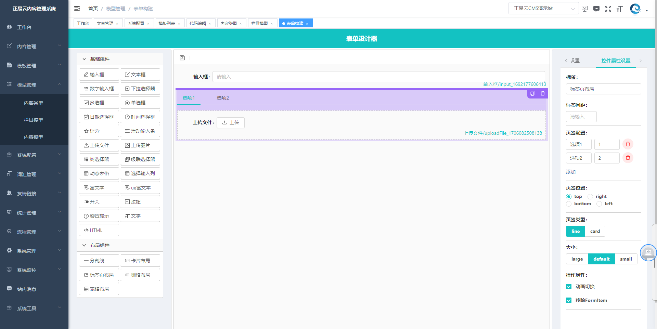
Task: Select the bottom tab position radio
Action: point(569,204)
